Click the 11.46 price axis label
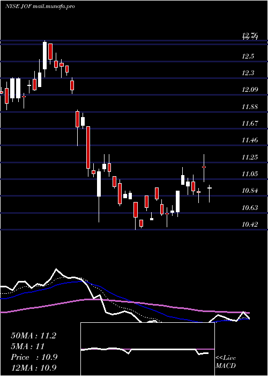 [250, 140]
